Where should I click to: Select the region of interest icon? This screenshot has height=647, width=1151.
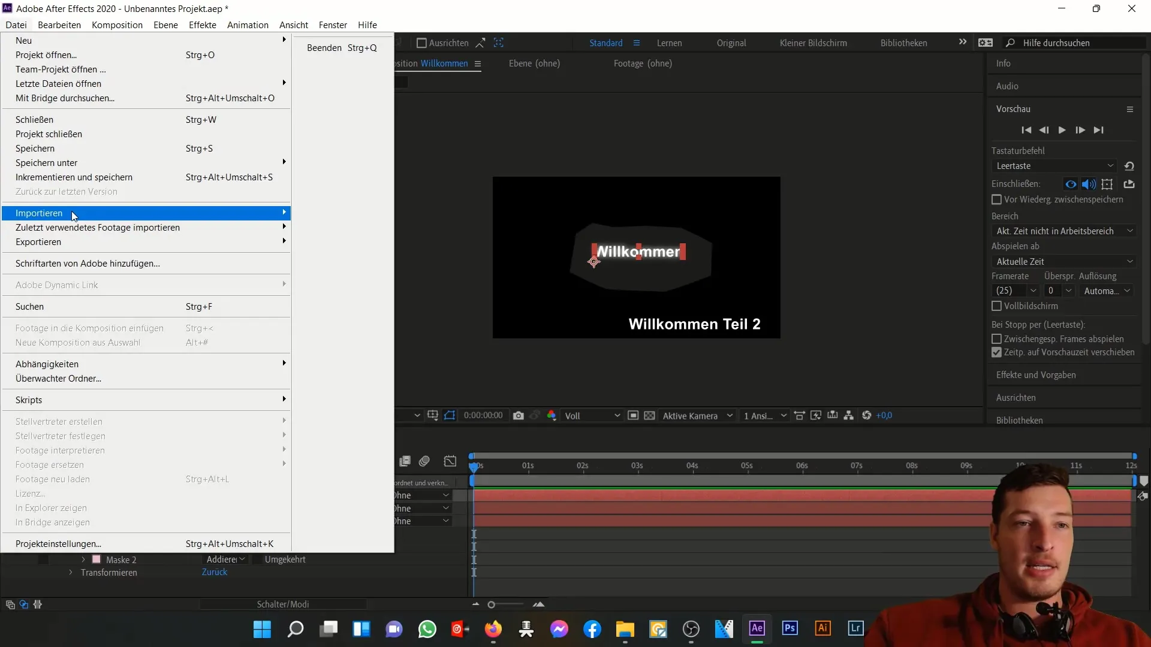(x=451, y=416)
